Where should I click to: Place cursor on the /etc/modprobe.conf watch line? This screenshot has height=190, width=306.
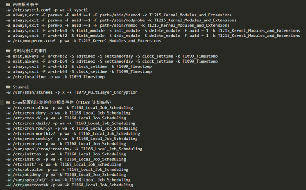(x=83, y=40)
